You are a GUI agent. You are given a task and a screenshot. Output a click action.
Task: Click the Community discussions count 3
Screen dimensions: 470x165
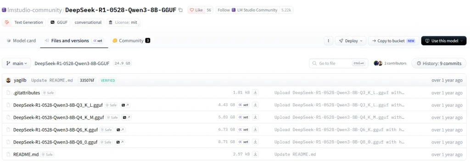tap(147, 41)
